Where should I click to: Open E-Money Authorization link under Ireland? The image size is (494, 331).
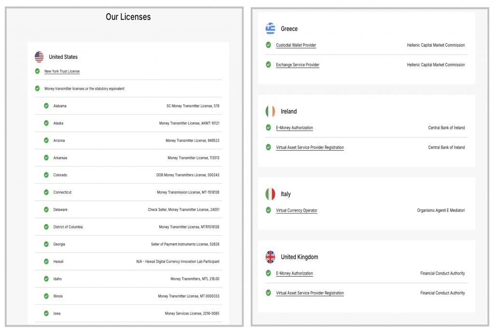coord(295,128)
